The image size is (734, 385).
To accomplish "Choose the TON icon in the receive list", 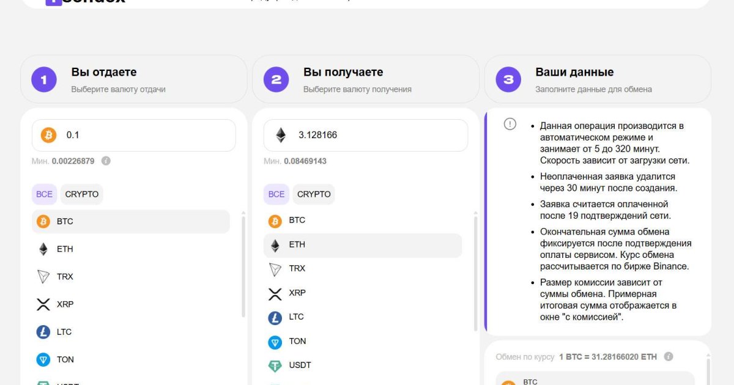I will coord(275,342).
